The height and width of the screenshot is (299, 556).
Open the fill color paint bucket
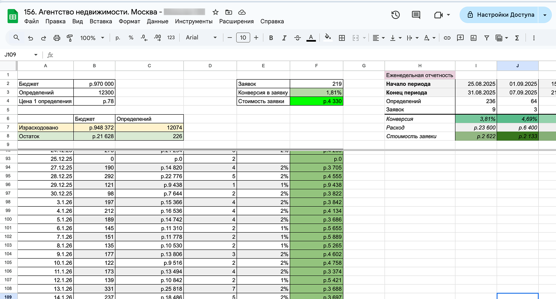(328, 38)
